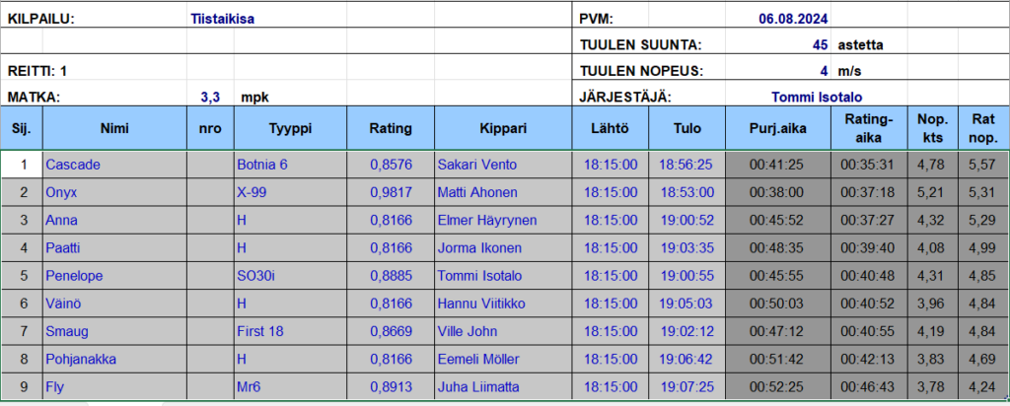The image size is (1010, 406).
Task: Click the Pohjanakka boat name cell
Action: pos(114,359)
